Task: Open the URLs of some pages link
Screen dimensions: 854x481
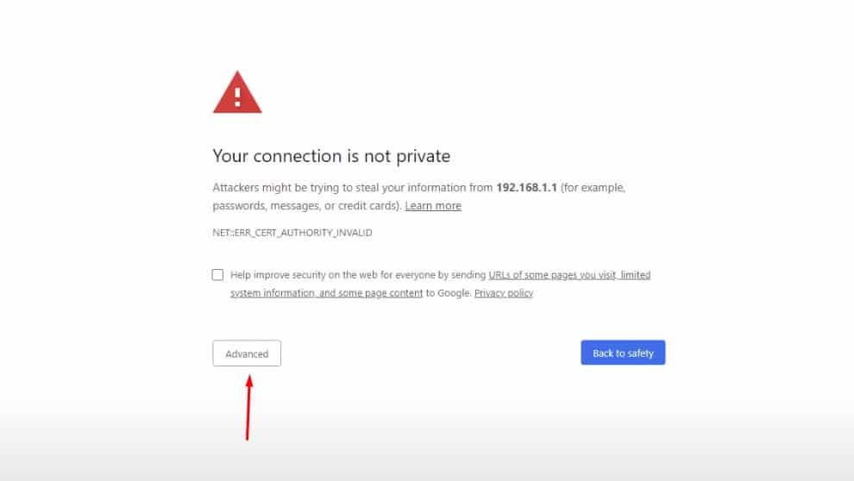Action: click(x=552, y=275)
